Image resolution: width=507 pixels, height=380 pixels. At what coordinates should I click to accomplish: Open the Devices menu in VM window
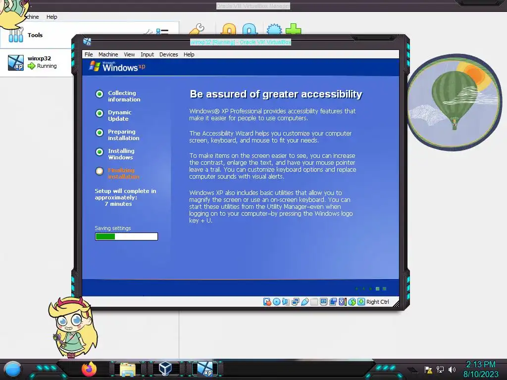click(x=168, y=54)
